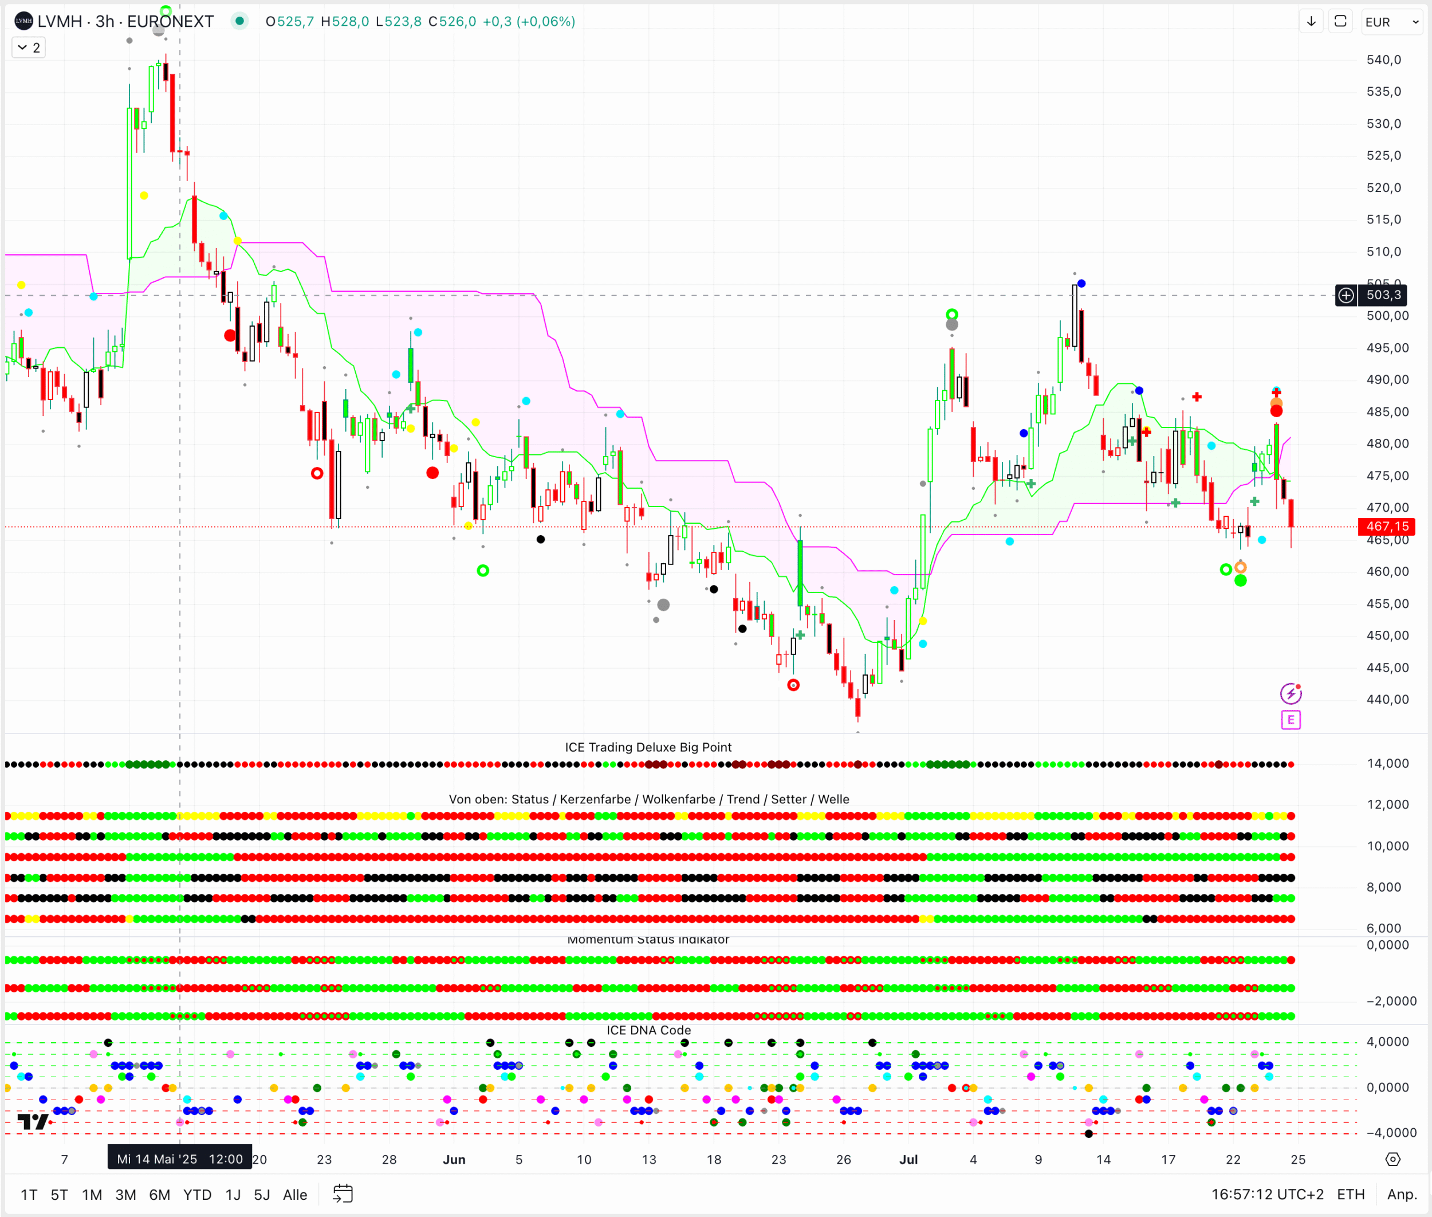Click the crosshair plus icon by price 503,3
The height and width of the screenshot is (1217, 1432).
tap(1346, 295)
